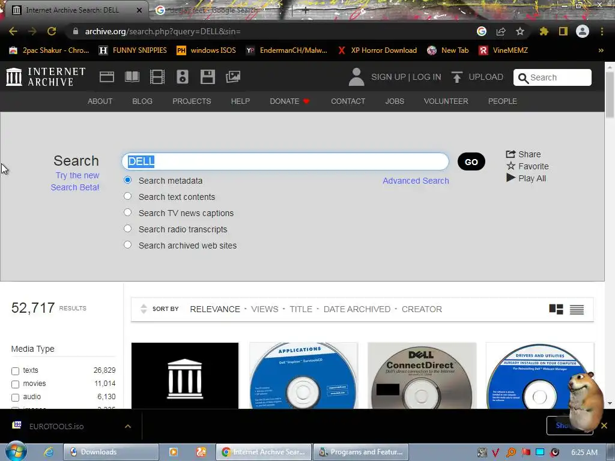Open the HELP menu item

240,101
